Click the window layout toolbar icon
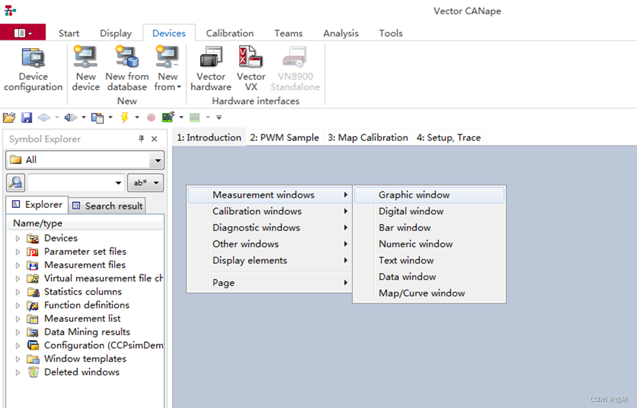637x408 pixels. [x=98, y=118]
